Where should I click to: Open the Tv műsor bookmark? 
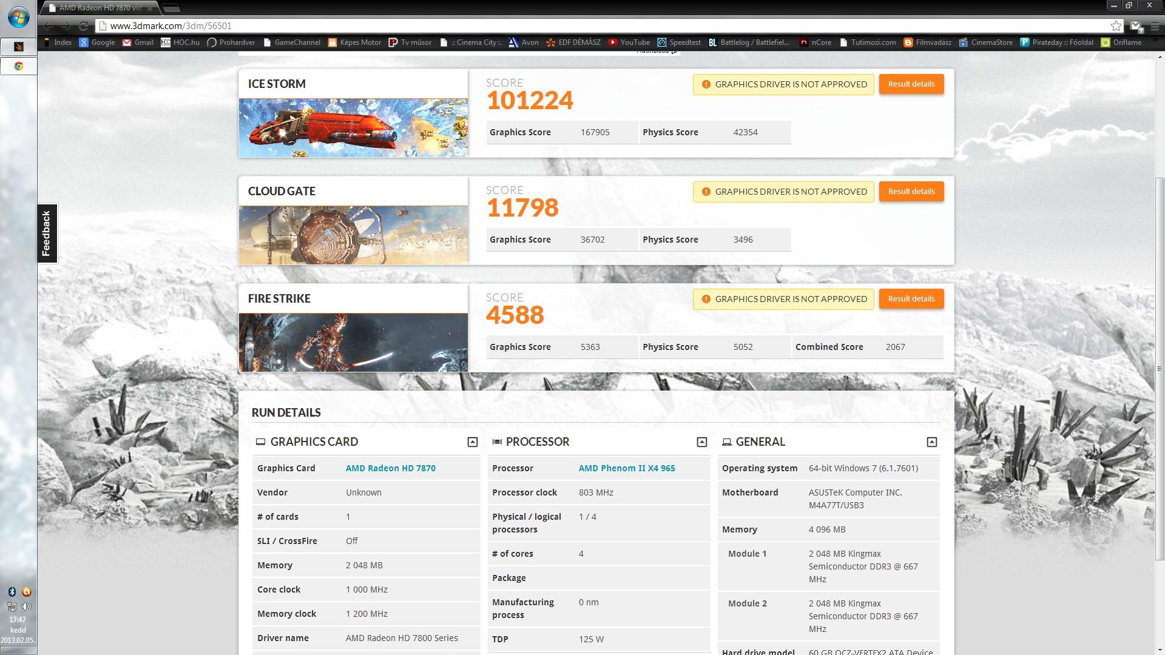pos(410,42)
